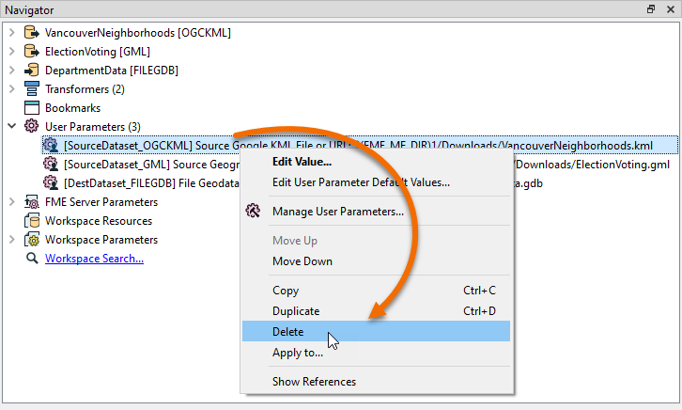682x410 pixels.
Task: Collapse the User Parameters (3) section
Action: click(x=11, y=127)
